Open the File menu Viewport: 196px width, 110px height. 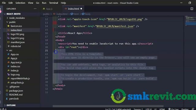click(4, 3)
